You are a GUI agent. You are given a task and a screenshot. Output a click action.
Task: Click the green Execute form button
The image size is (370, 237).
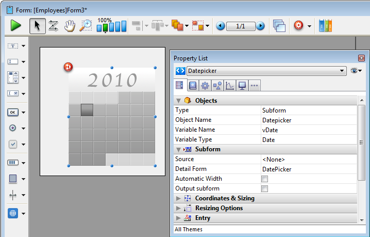[16, 25]
